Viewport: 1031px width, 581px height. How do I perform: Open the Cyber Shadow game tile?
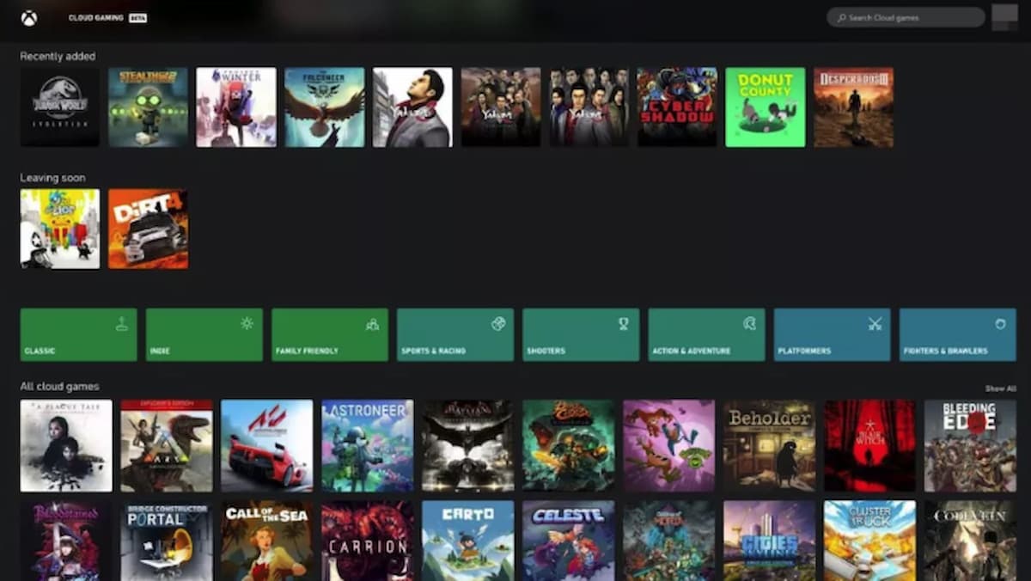pyautogui.click(x=677, y=107)
